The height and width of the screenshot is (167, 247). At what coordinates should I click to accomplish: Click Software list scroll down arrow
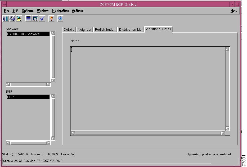(x=53, y=80)
